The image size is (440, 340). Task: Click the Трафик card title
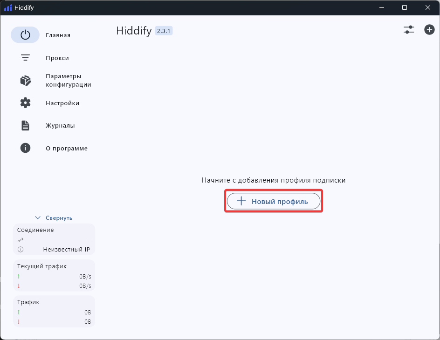click(x=28, y=302)
